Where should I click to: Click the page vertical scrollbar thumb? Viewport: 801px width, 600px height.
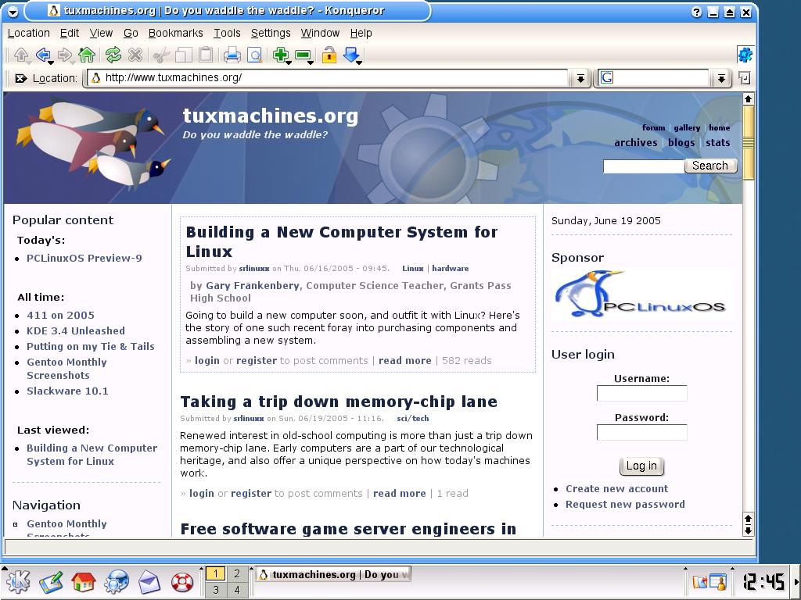(748, 143)
